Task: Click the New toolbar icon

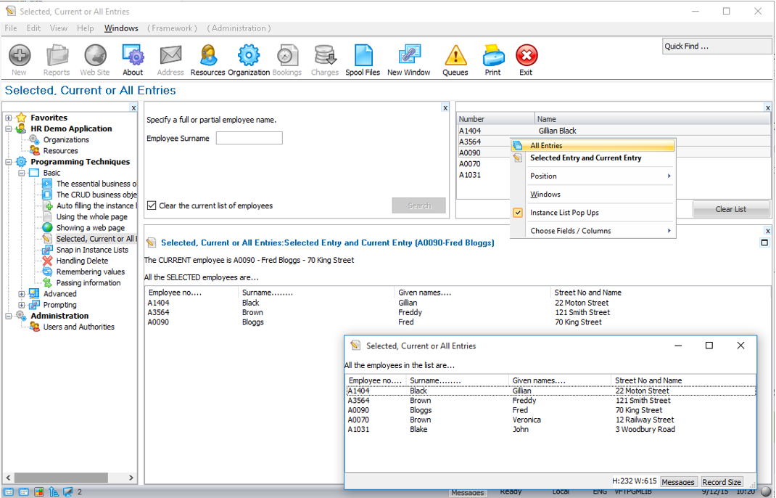Action: (20, 56)
